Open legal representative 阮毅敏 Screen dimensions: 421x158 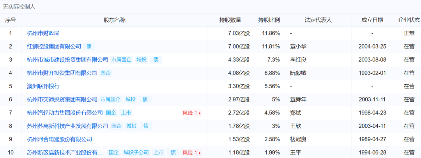coord(298,73)
